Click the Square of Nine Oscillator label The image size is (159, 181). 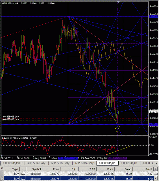(19, 138)
